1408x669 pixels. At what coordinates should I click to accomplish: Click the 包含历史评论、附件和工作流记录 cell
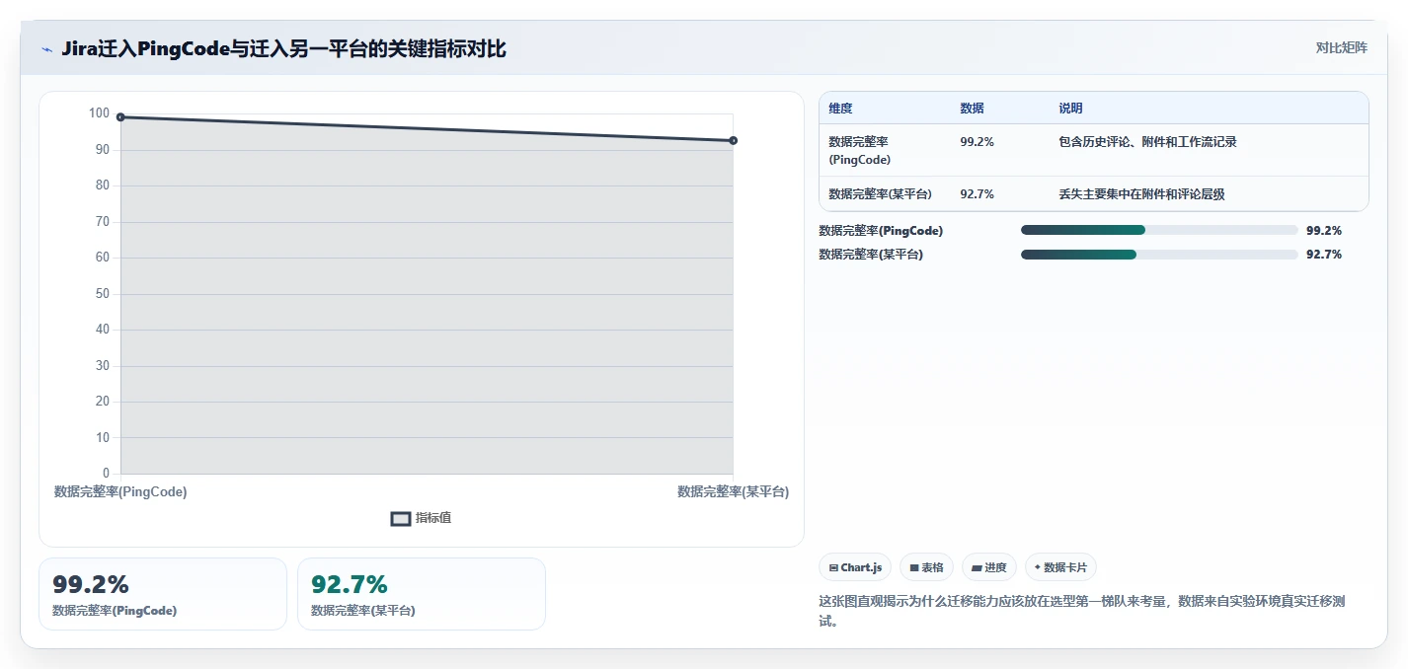pyautogui.click(x=1147, y=142)
